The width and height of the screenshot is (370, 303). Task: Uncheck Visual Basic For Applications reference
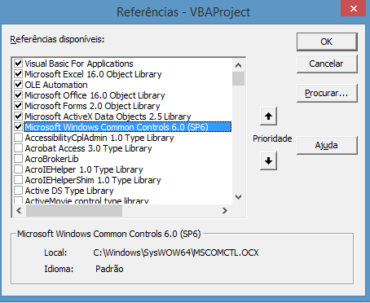click(18, 64)
